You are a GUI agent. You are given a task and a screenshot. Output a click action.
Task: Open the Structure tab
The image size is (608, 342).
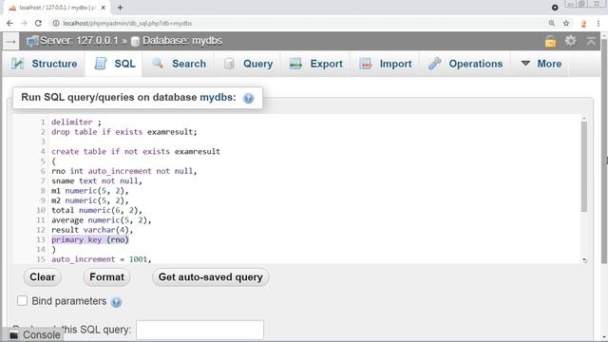[44, 64]
